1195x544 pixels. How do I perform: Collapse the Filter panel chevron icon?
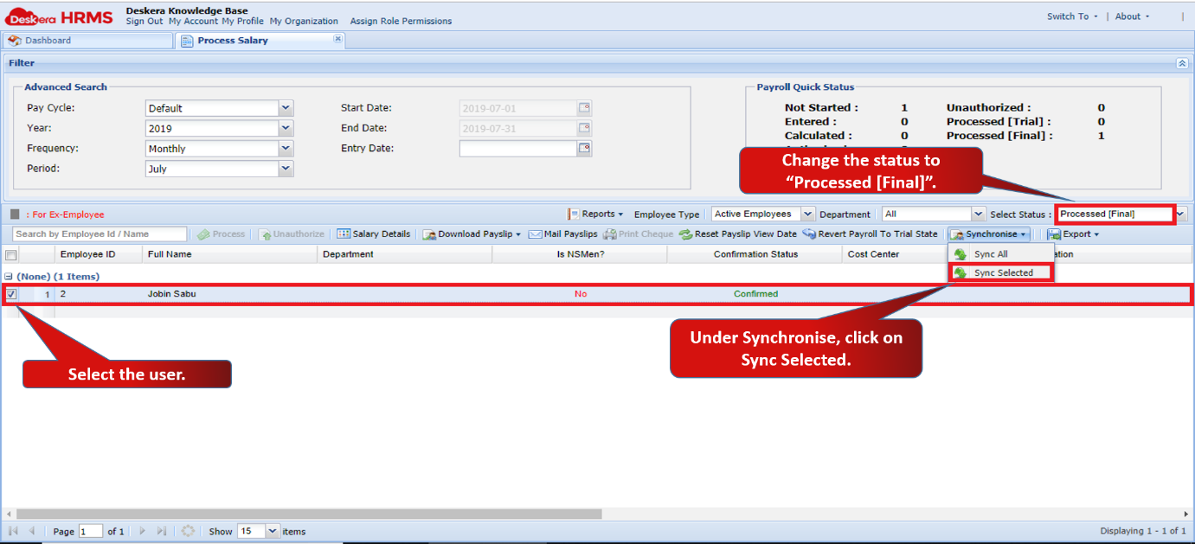[1182, 63]
